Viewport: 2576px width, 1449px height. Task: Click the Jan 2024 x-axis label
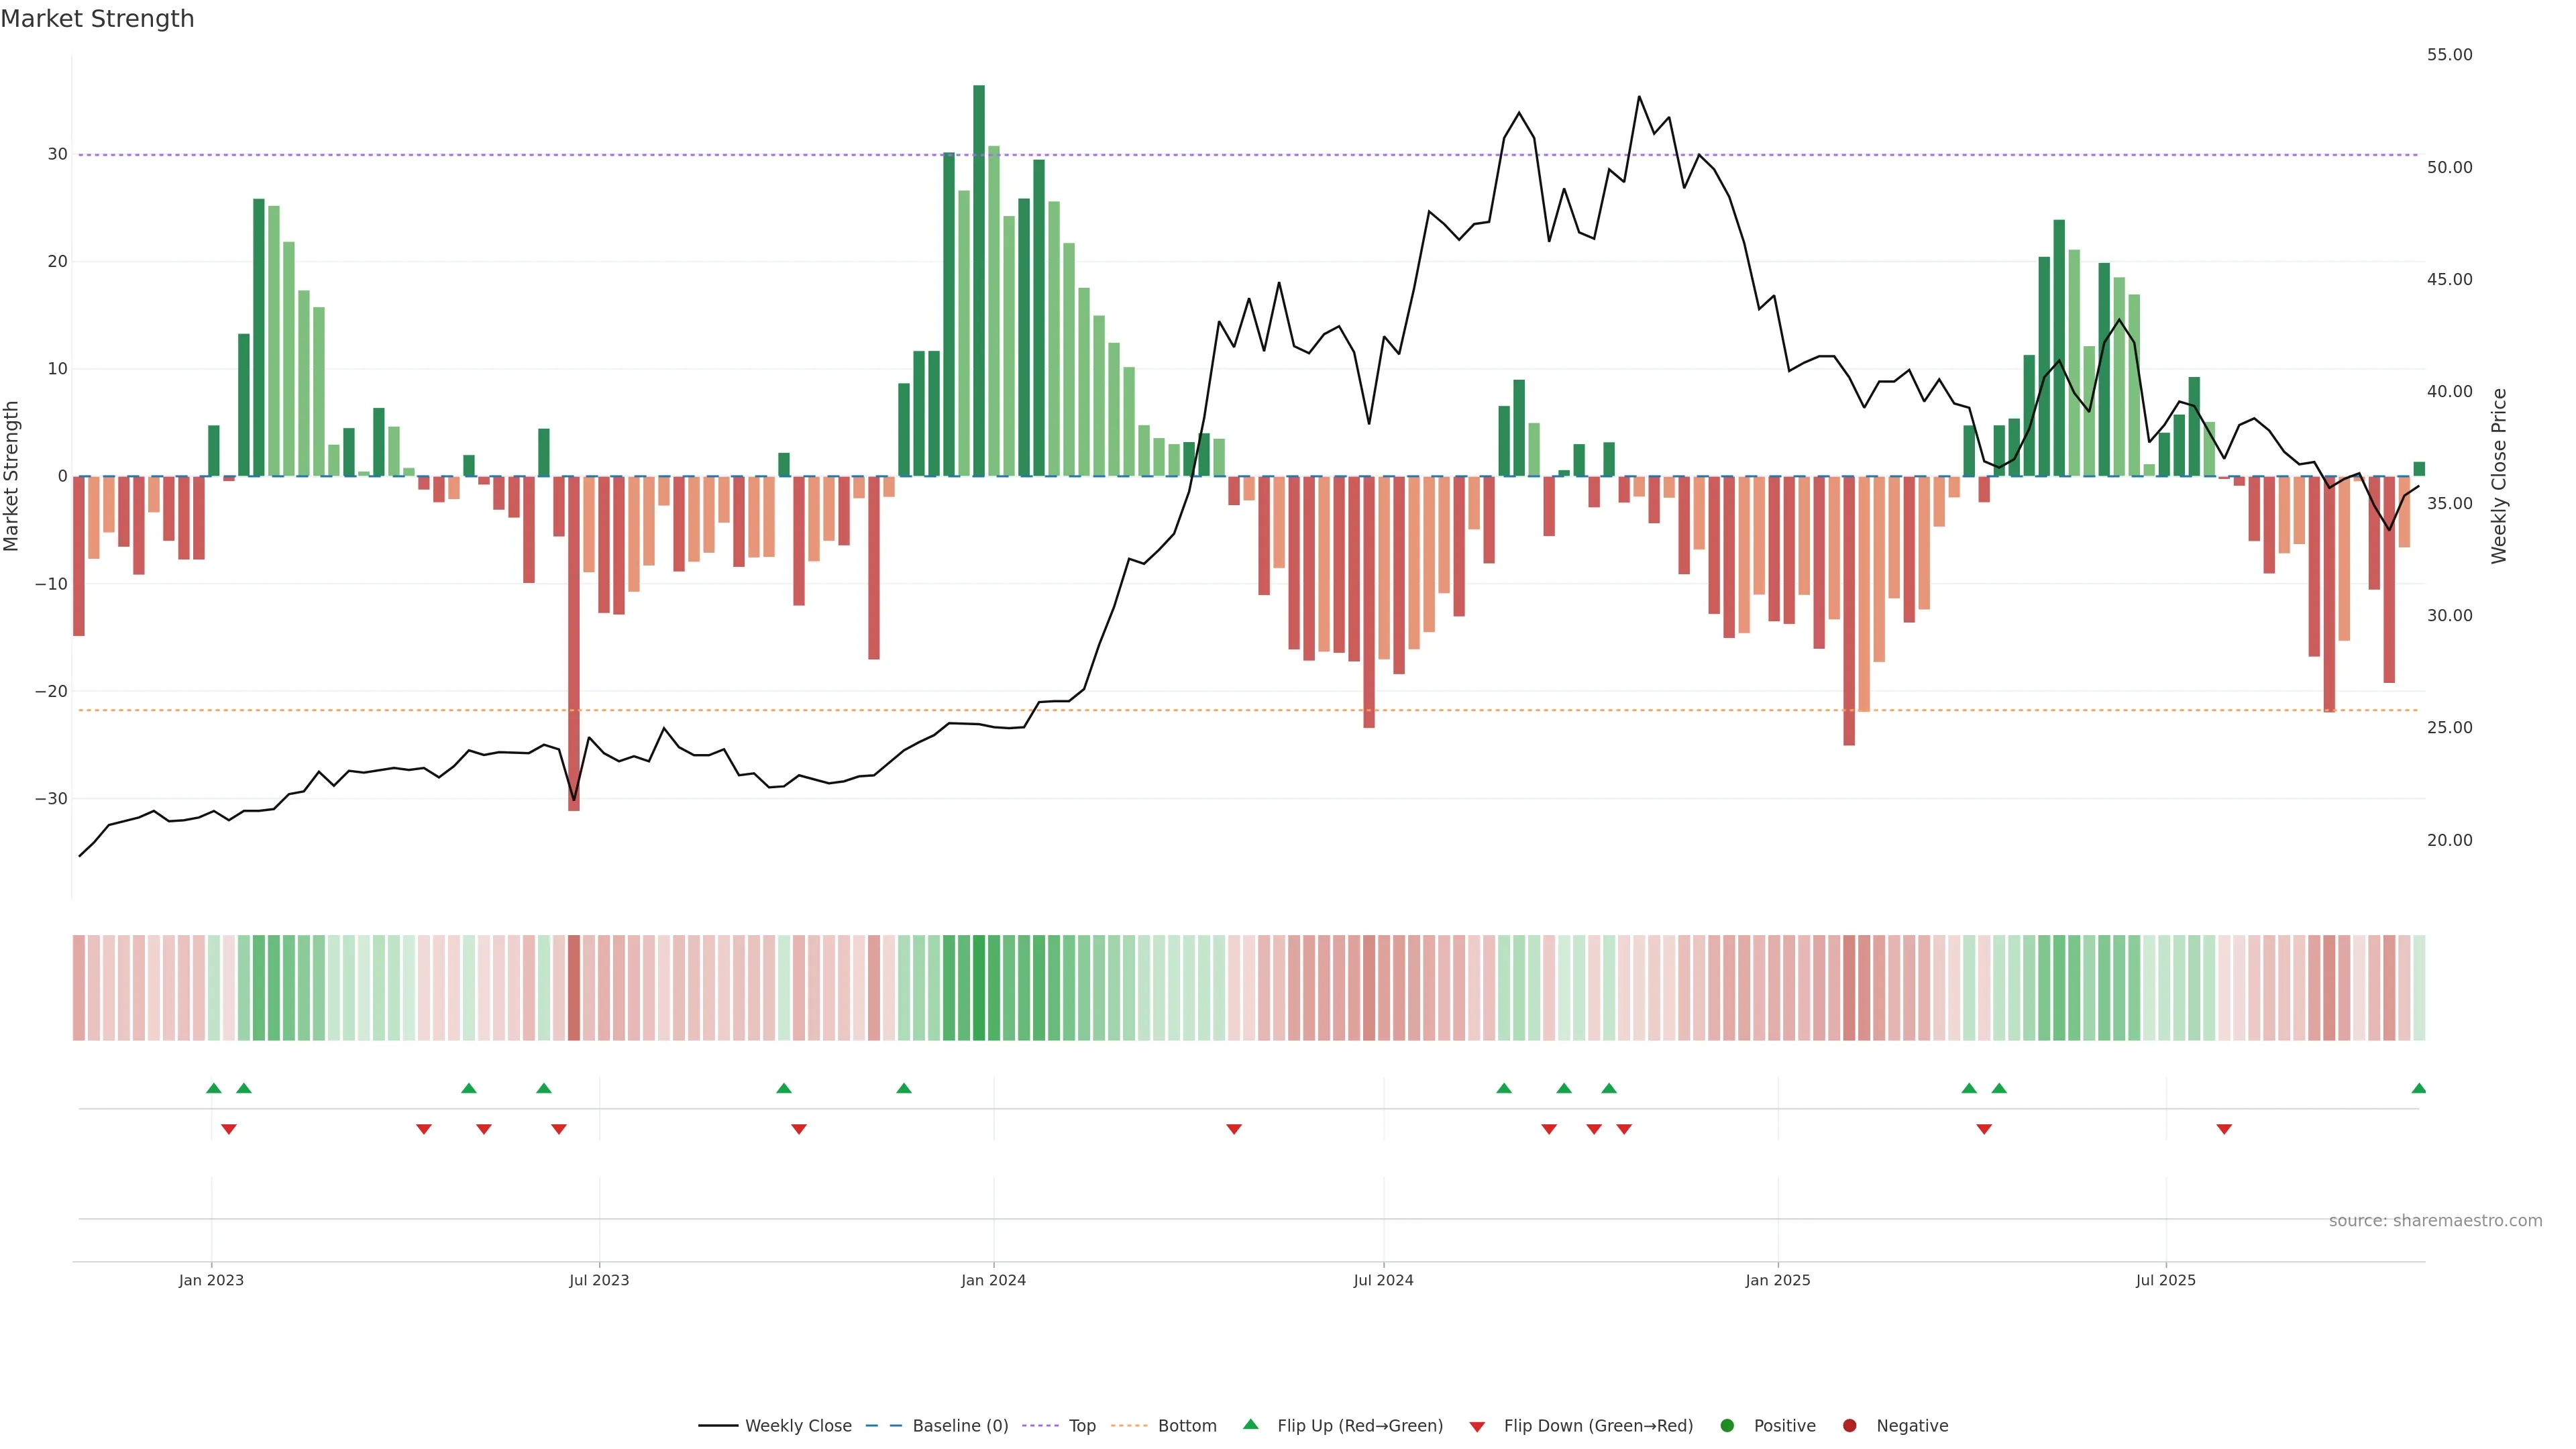tap(993, 1280)
